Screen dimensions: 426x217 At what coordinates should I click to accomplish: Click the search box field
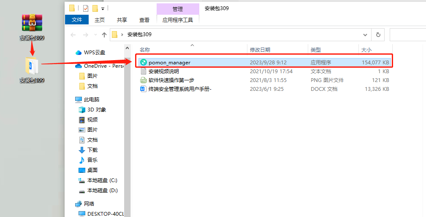click(x=408, y=34)
